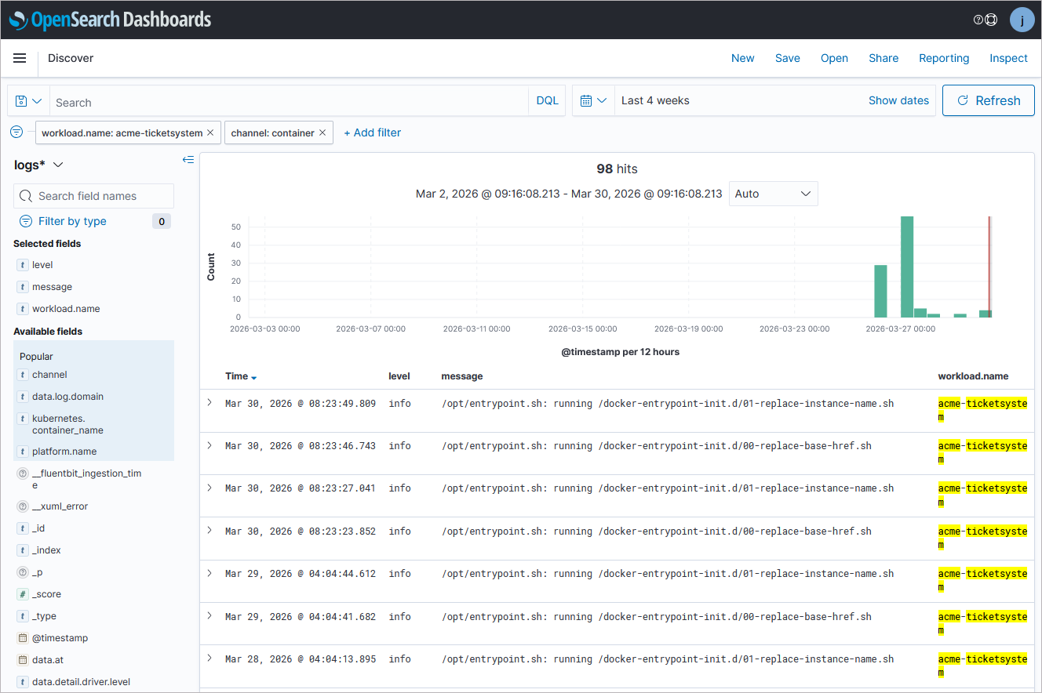Click the help icon in header
Viewport: 1042px width, 693px height.
tap(978, 20)
